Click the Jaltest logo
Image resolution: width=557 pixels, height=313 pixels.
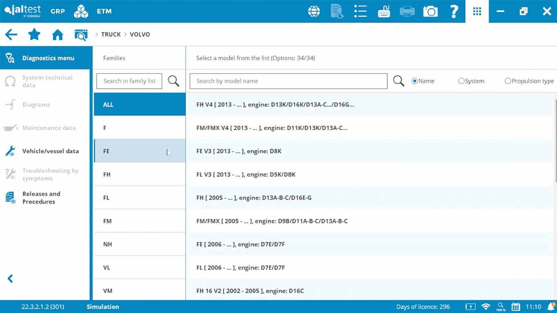[x=22, y=11]
